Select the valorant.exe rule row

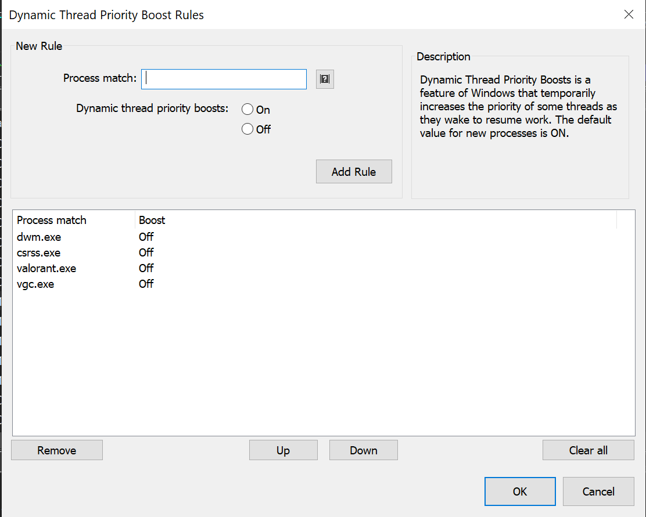coord(46,268)
